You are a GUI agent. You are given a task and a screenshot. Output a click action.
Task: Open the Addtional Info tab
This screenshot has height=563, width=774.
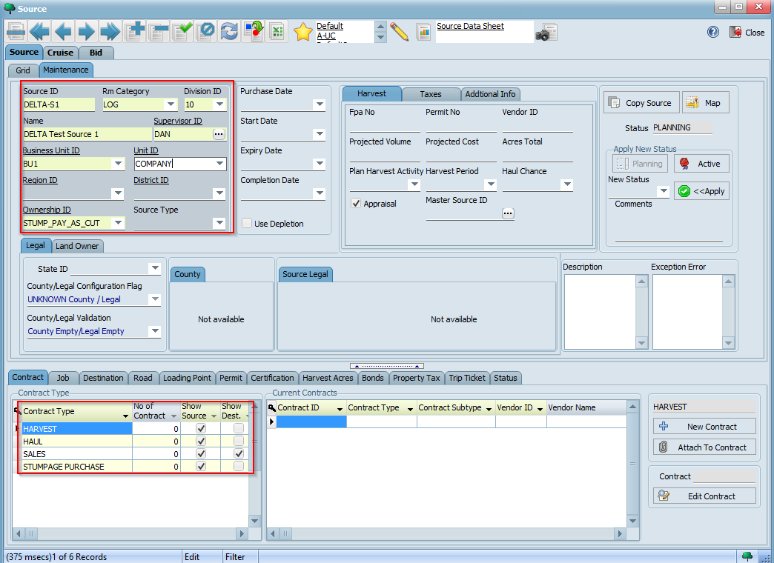click(489, 94)
